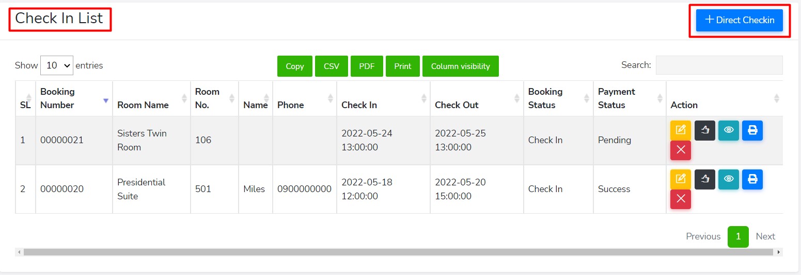The height and width of the screenshot is (275, 801).
Task: Open the show entries dropdown
Action: pos(57,65)
